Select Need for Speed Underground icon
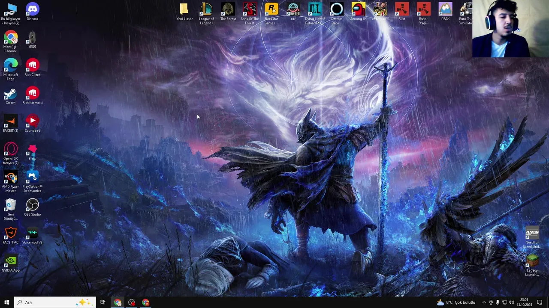This screenshot has width=549, height=308. 532,237
